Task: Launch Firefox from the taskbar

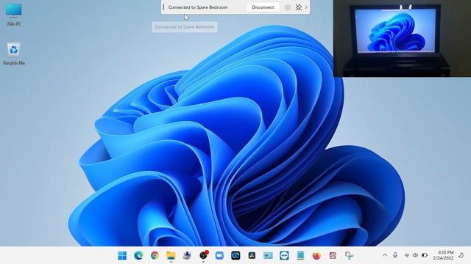Action: (x=316, y=256)
